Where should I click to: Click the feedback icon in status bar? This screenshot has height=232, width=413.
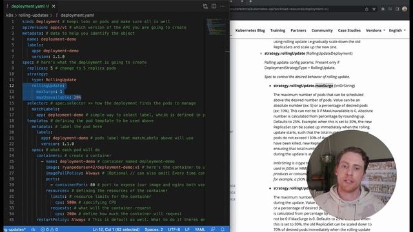click(x=213, y=229)
